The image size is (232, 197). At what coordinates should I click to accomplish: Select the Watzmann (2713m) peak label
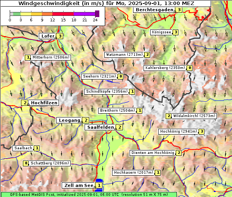pos(124,55)
